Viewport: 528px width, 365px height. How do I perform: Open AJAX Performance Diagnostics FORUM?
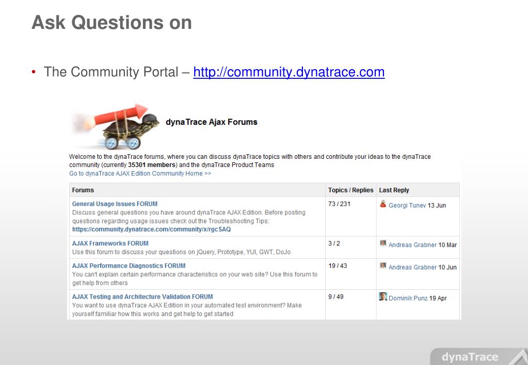(129, 266)
